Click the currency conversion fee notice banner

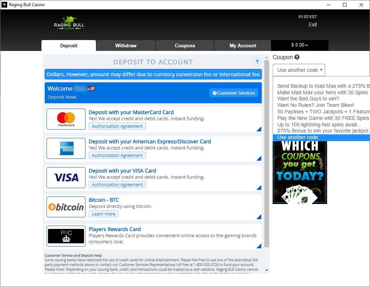[x=153, y=74]
